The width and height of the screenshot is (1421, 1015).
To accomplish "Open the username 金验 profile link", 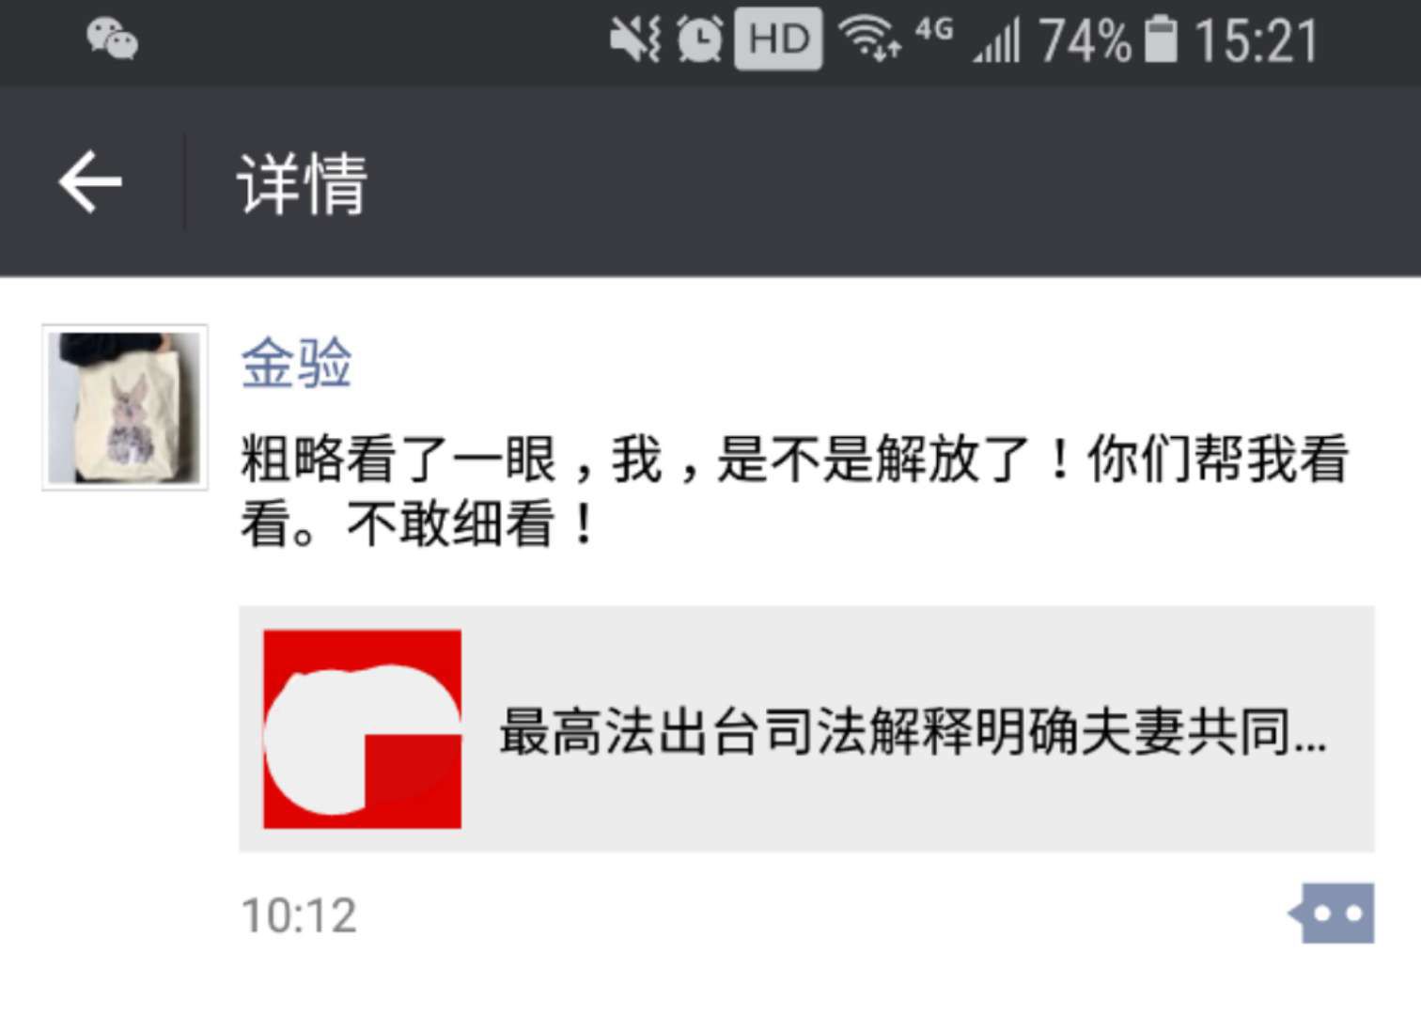I will 296,363.
